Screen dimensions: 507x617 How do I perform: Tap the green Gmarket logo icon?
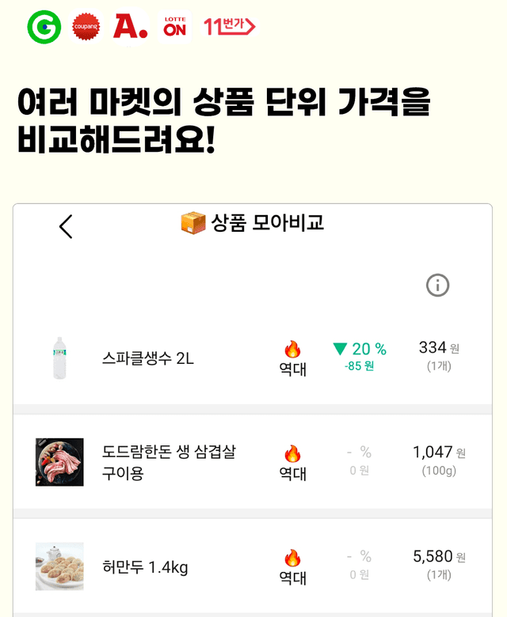pos(44,28)
